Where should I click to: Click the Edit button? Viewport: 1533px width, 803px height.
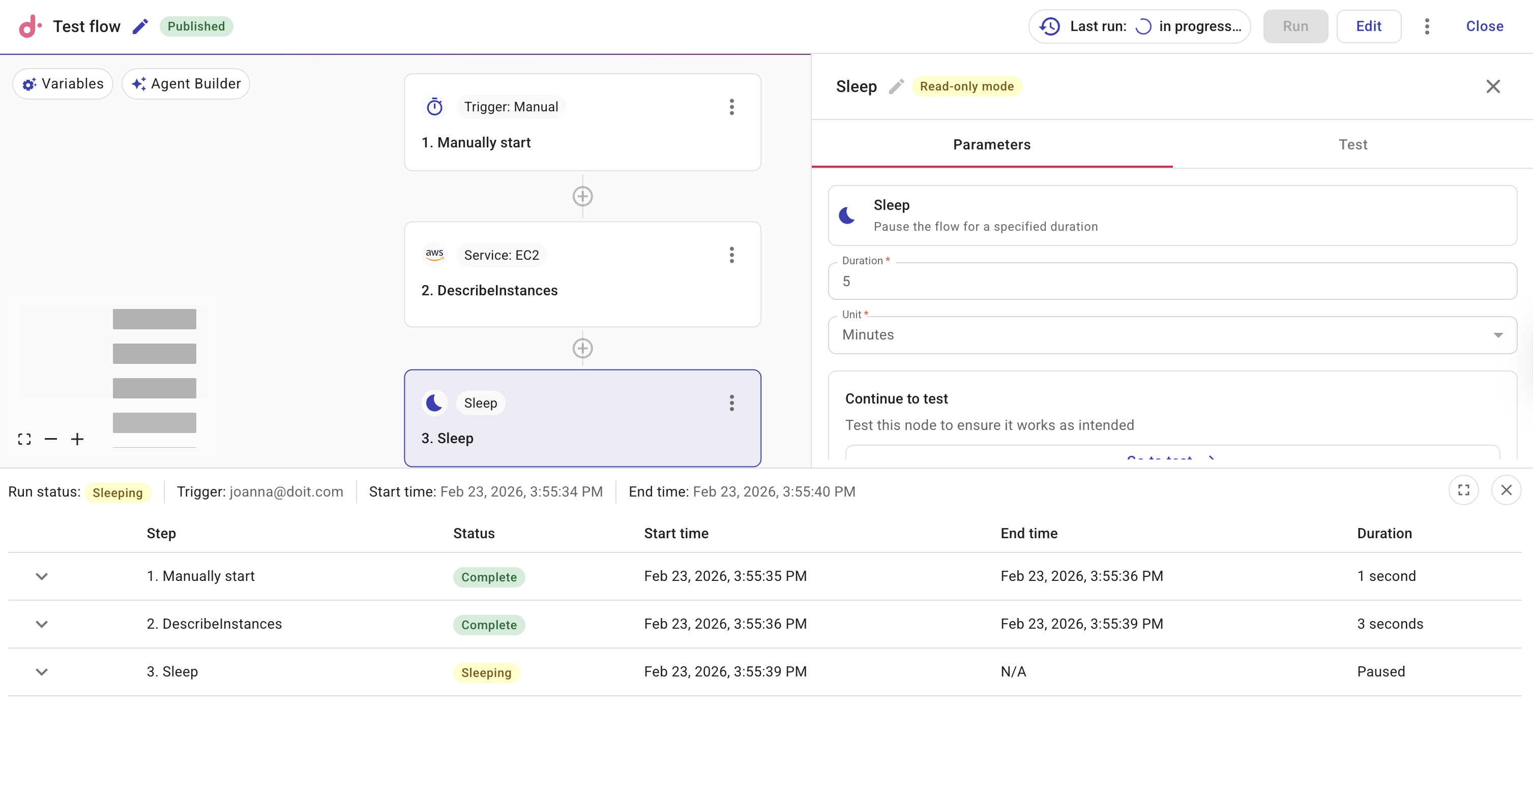pyautogui.click(x=1369, y=26)
